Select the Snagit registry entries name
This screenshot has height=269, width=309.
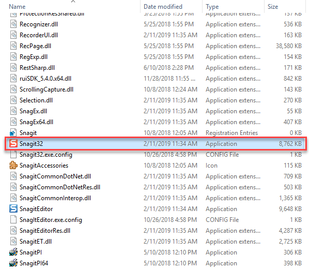pyautogui.click(x=28, y=133)
